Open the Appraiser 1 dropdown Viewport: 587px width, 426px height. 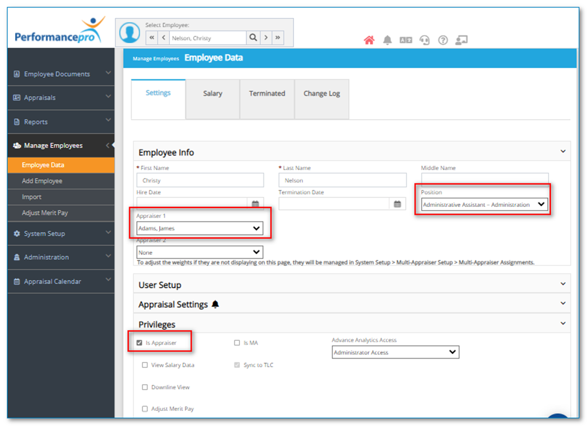[200, 227]
